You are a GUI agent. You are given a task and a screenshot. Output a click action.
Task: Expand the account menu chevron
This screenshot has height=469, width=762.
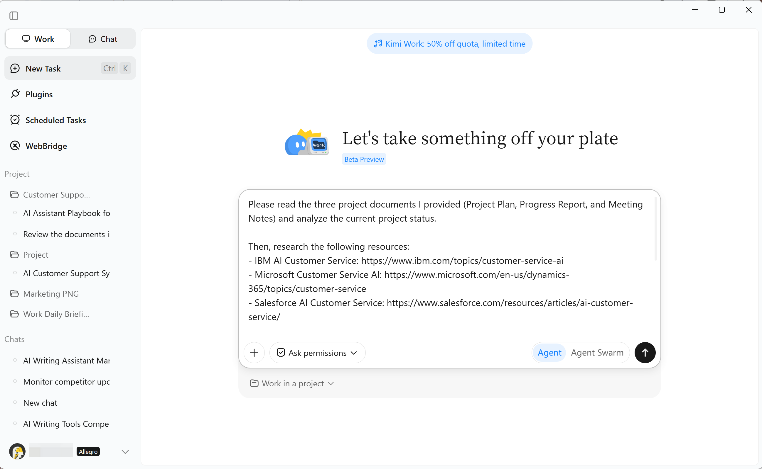pyautogui.click(x=125, y=451)
